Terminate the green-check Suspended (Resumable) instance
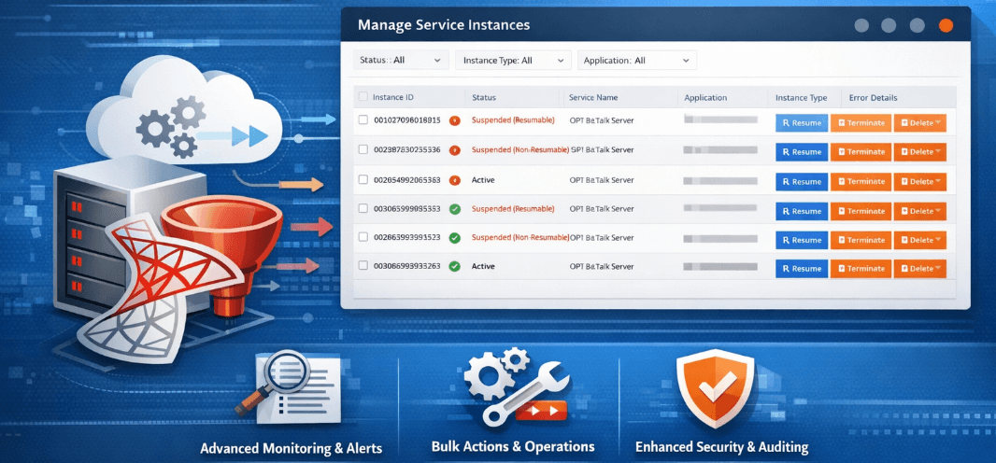 [x=861, y=211]
